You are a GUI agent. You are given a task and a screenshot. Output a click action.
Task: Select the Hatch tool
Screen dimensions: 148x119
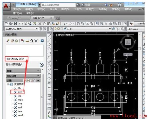point(49,95)
